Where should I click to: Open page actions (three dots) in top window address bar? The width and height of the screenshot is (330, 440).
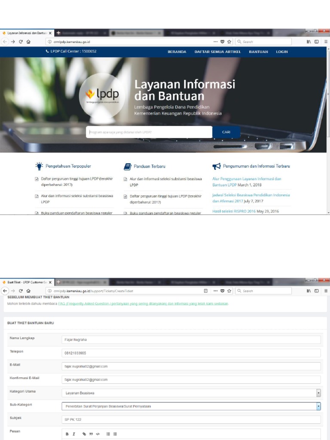(216, 42)
